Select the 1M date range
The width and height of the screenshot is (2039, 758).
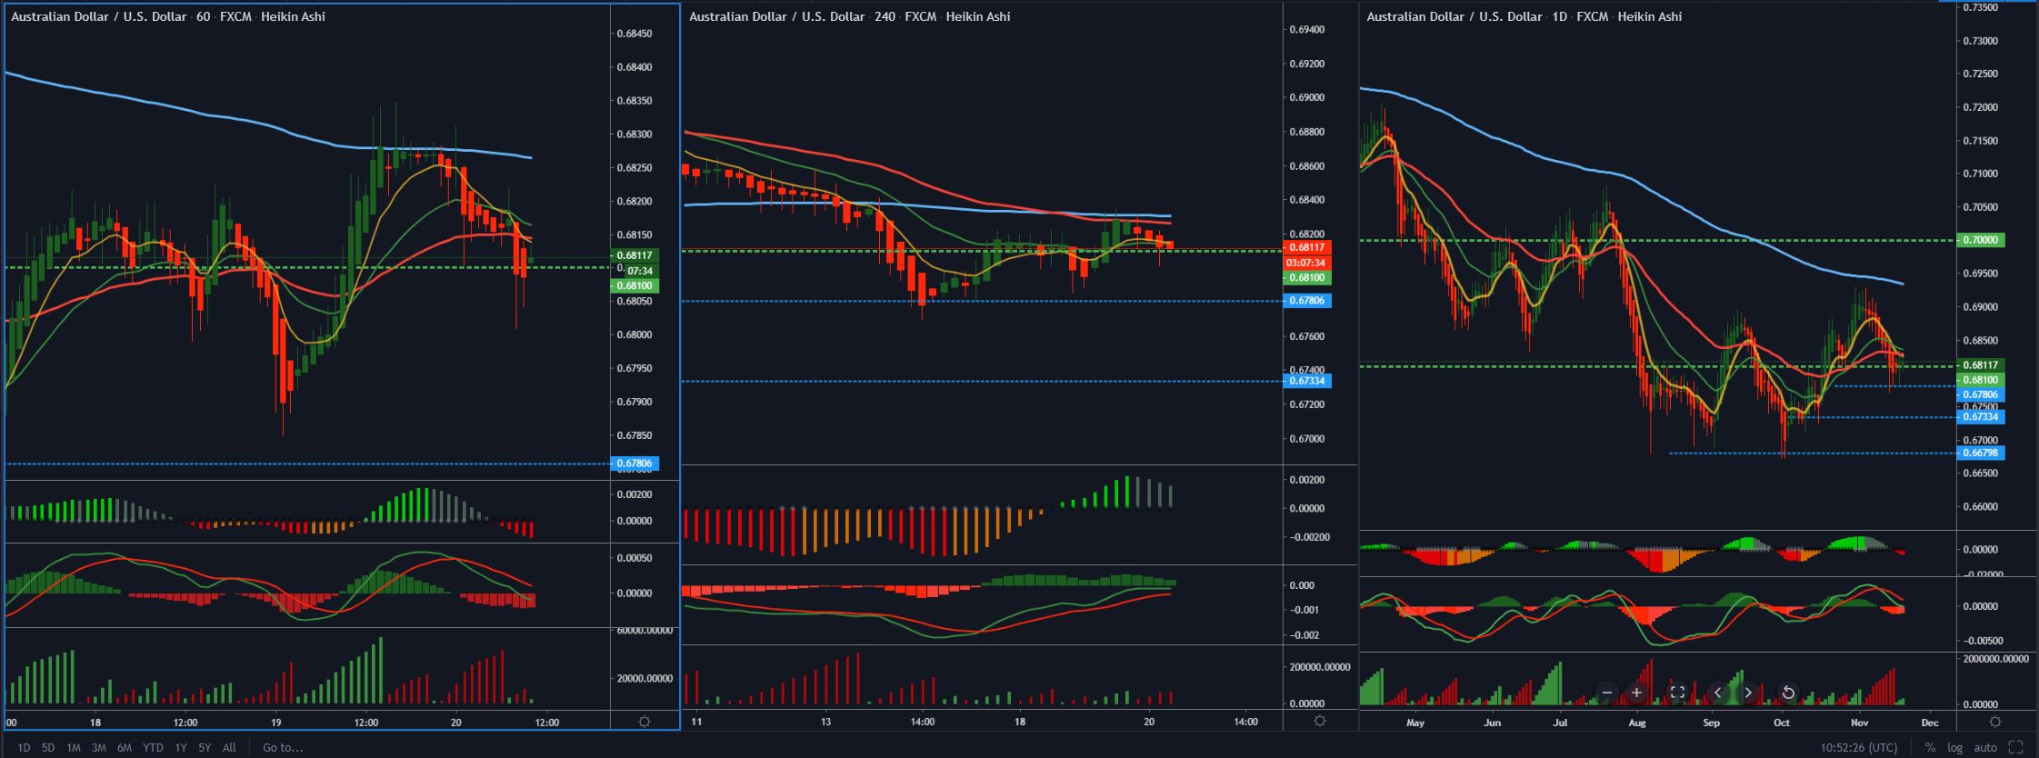pyautogui.click(x=74, y=748)
